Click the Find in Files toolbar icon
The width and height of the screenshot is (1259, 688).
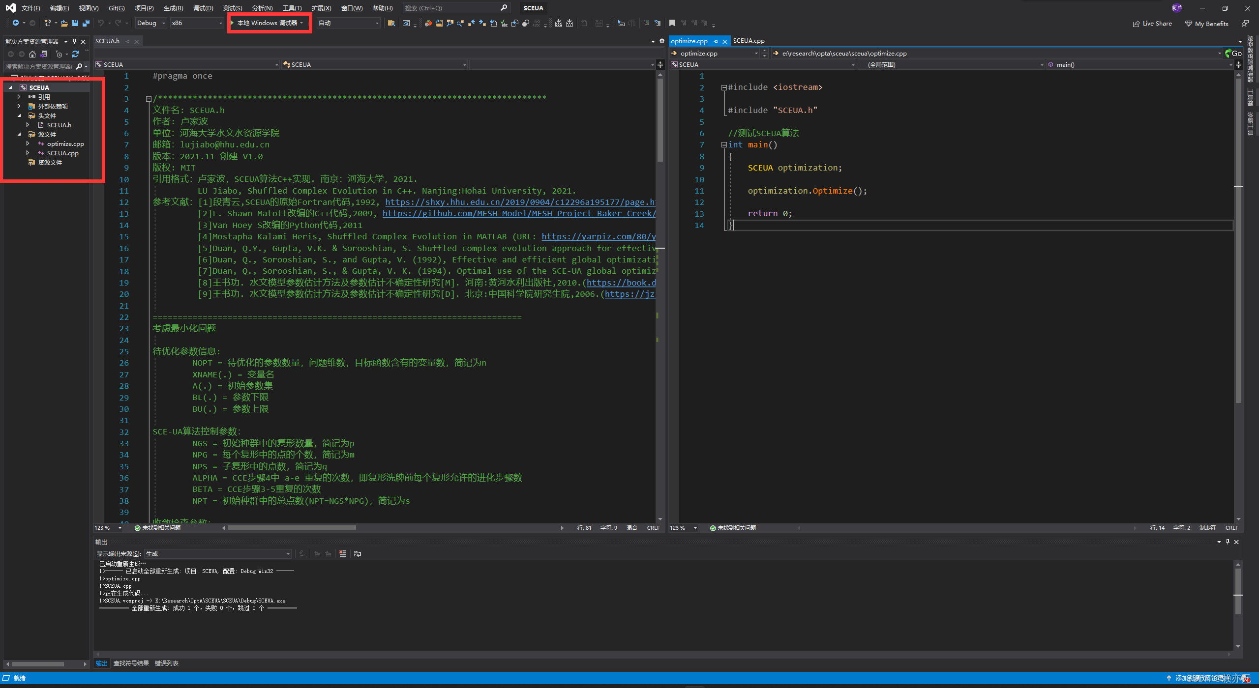pyautogui.click(x=391, y=23)
